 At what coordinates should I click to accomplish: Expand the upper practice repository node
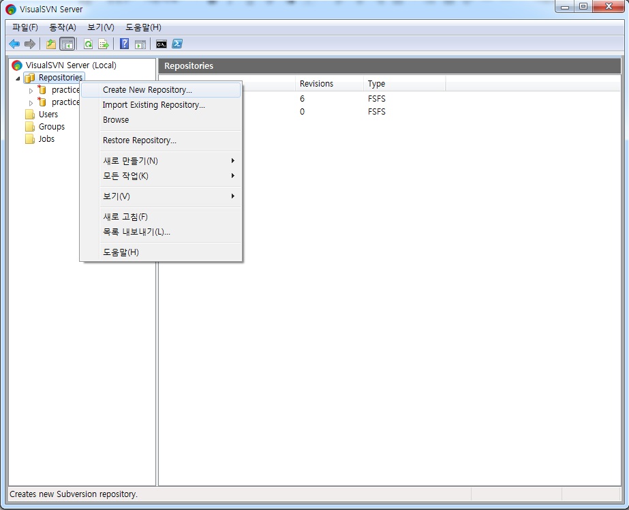(31, 91)
